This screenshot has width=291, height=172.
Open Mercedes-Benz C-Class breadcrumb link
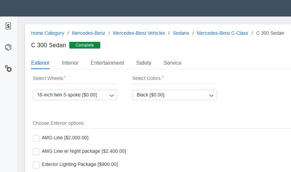point(222,33)
